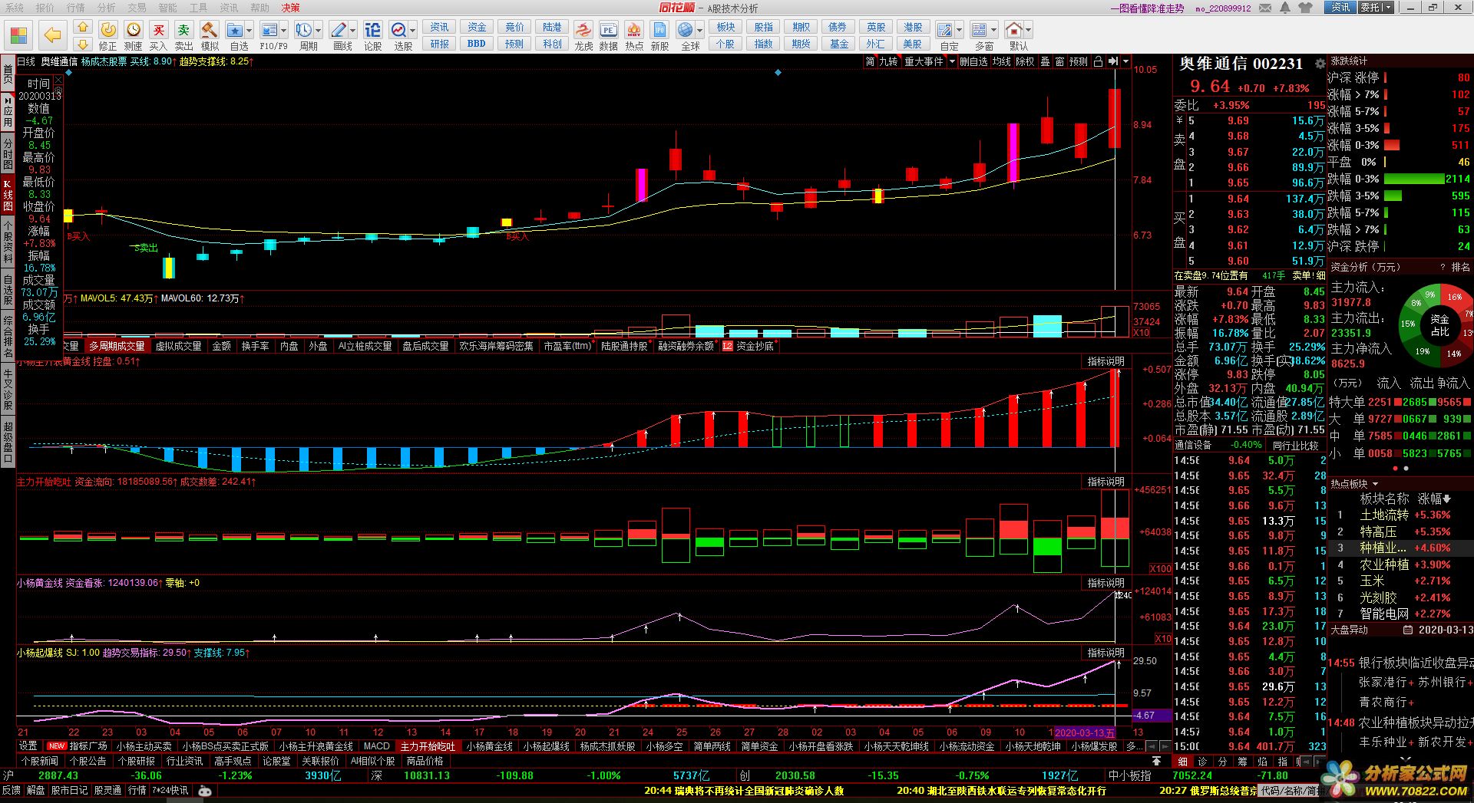Toggle 九转 indicator overlay
Image resolution: width=1474 pixels, height=803 pixels.
[x=888, y=61]
